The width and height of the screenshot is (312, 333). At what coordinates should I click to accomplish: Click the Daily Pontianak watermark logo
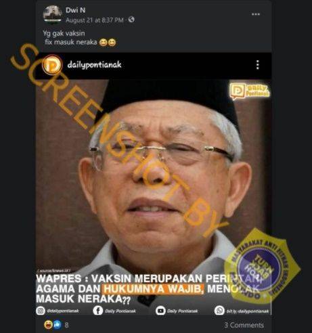point(250,91)
